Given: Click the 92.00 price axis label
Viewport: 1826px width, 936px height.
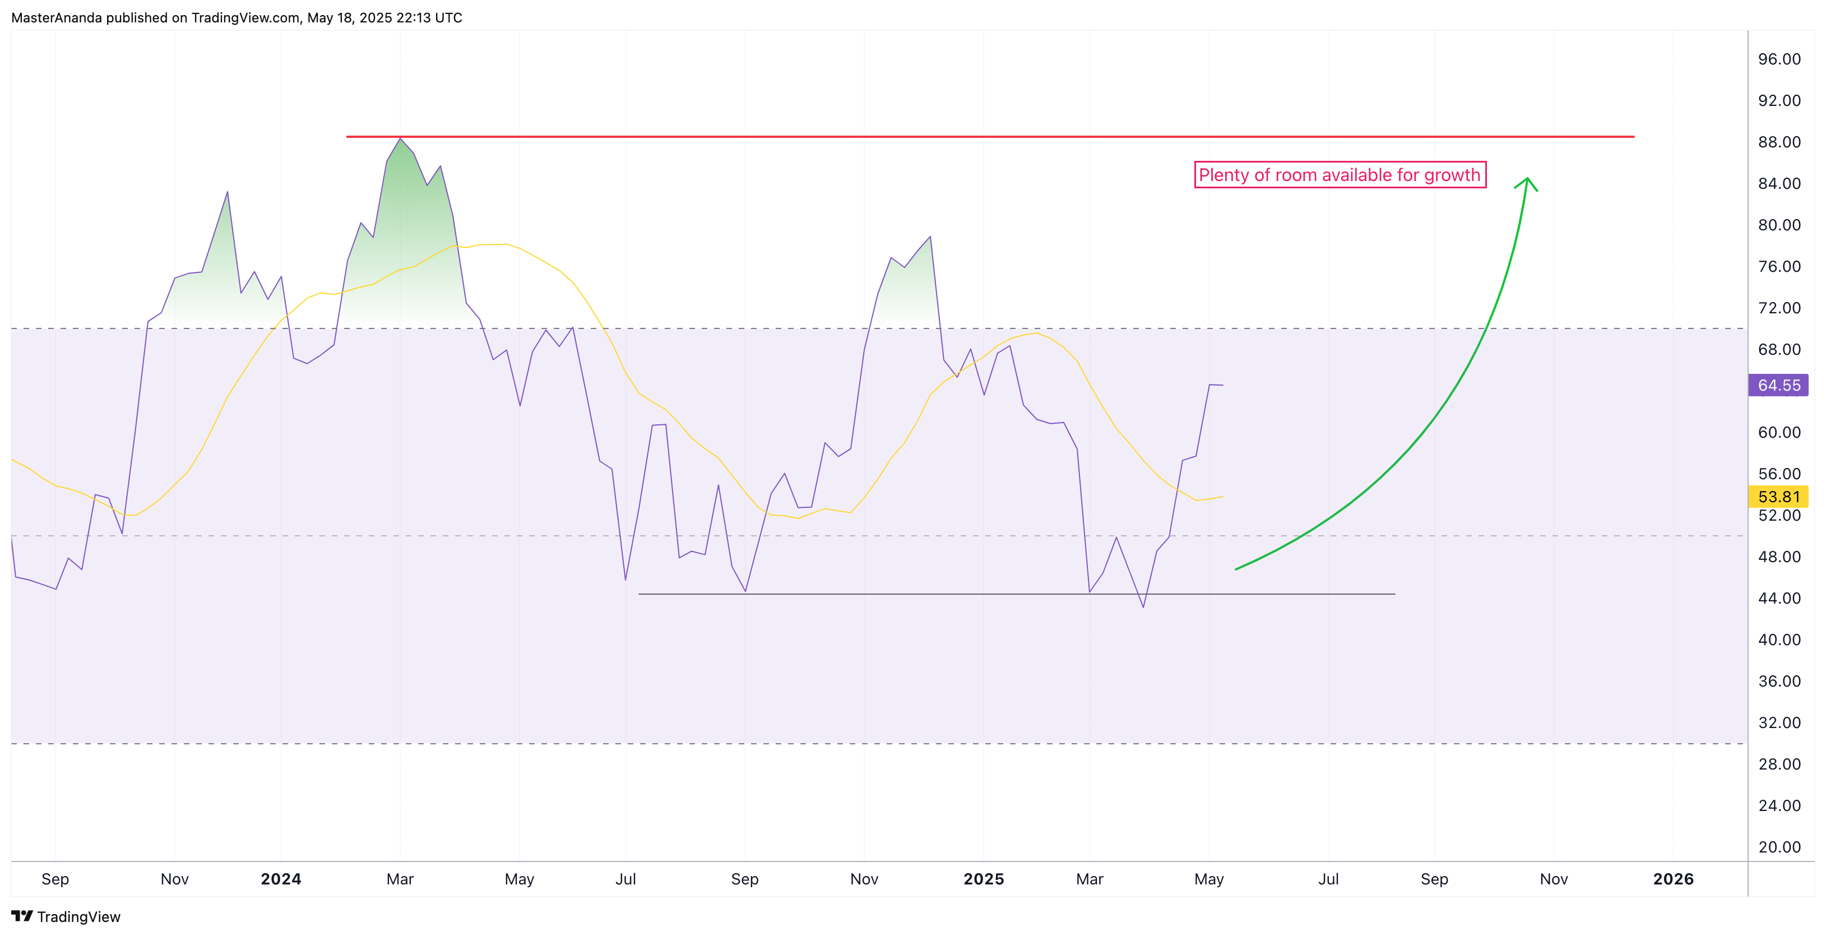Looking at the screenshot, I should 1779,101.
